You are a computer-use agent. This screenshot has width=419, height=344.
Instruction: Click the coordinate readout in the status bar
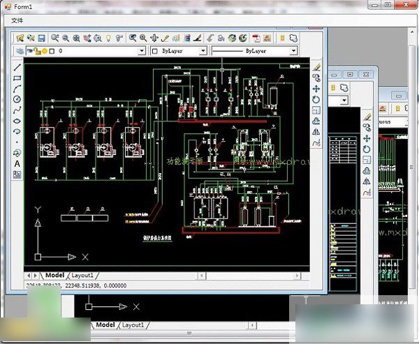(76, 285)
